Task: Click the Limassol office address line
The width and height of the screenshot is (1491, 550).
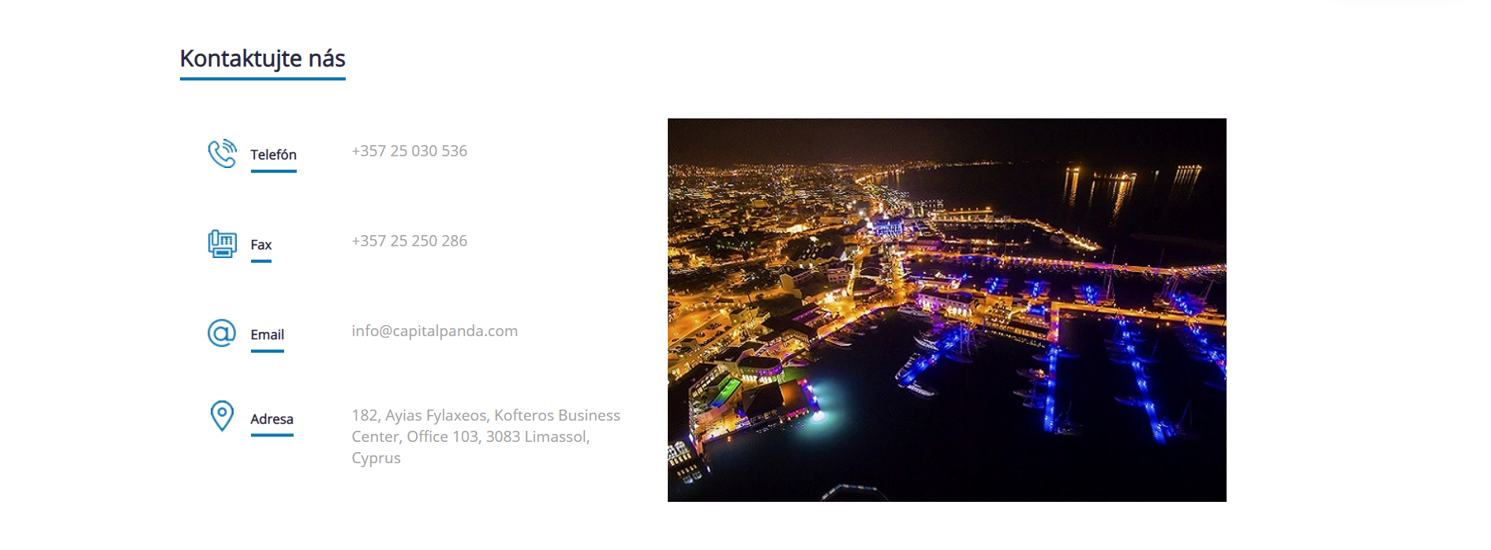Action: click(x=470, y=436)
